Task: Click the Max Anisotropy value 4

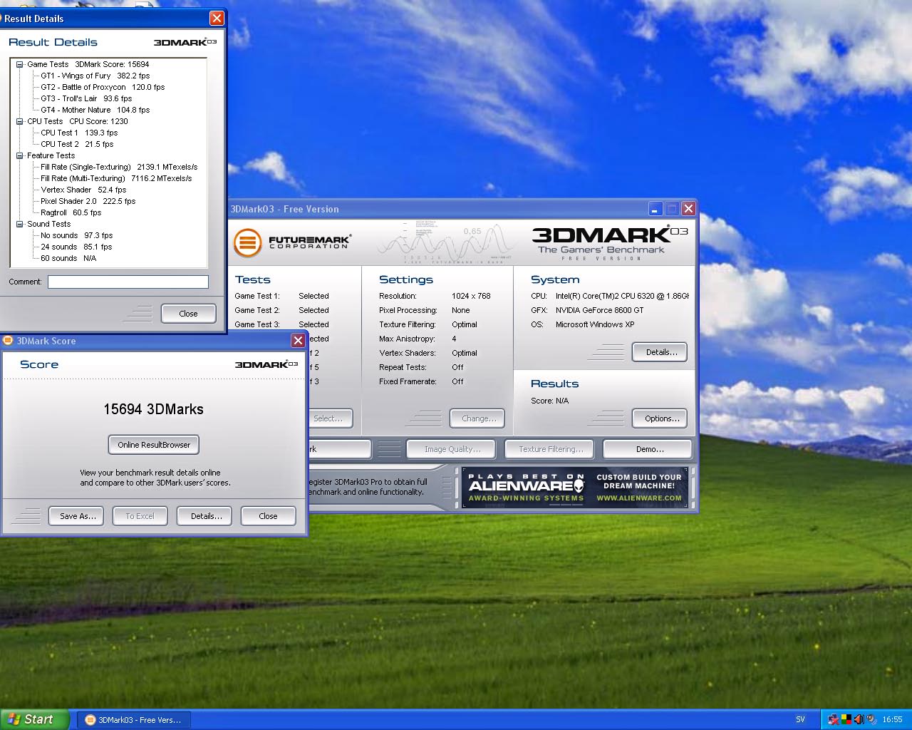Action: click(454, 339)
